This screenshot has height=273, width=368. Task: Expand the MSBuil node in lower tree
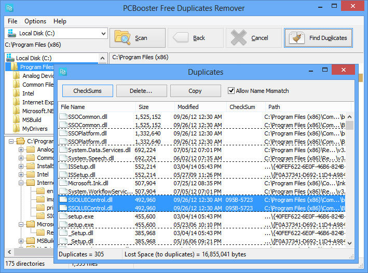(x=21, y=241)
